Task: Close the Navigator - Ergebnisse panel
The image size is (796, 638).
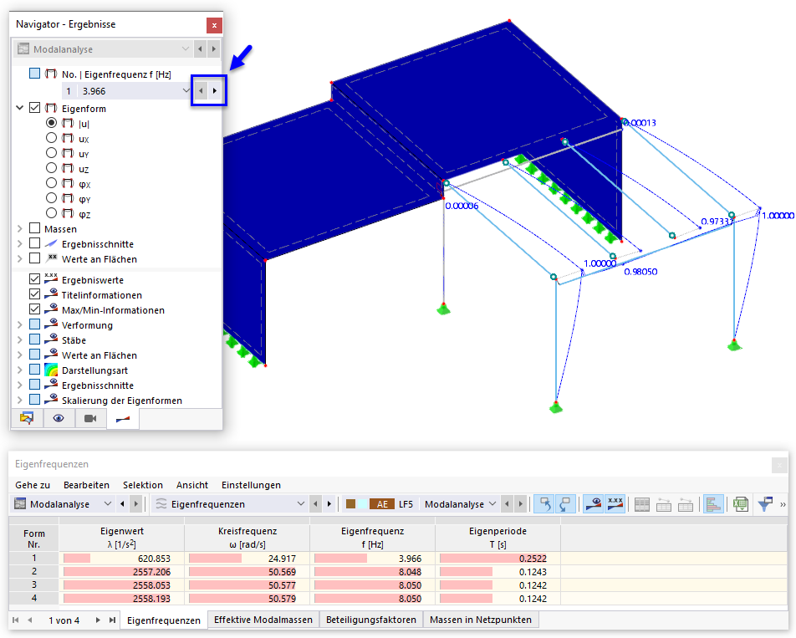Action: pyautogui.click(x=214, y=25)
